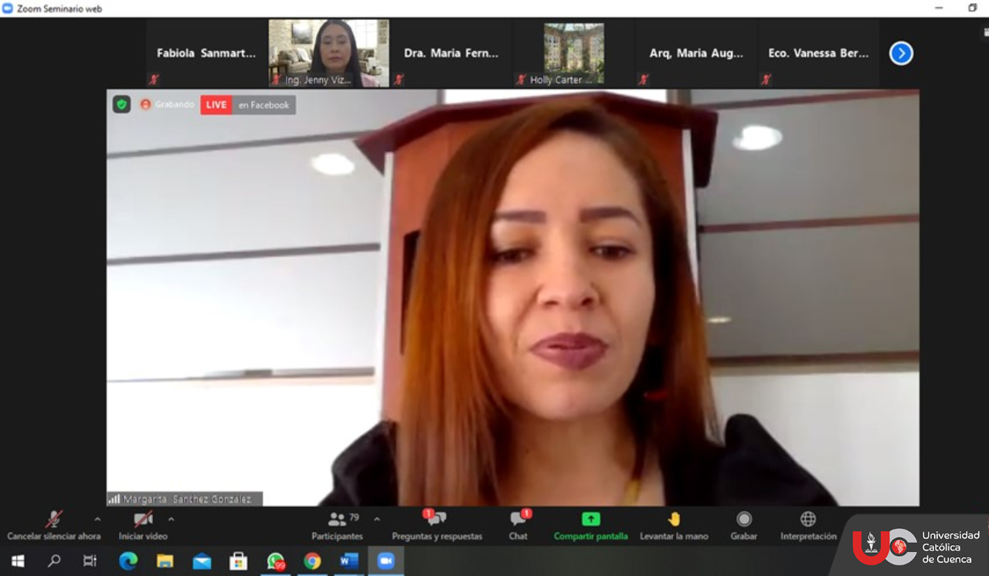
Task: Select Holly Carter video thumbnail
Action: tap(573, 53)
